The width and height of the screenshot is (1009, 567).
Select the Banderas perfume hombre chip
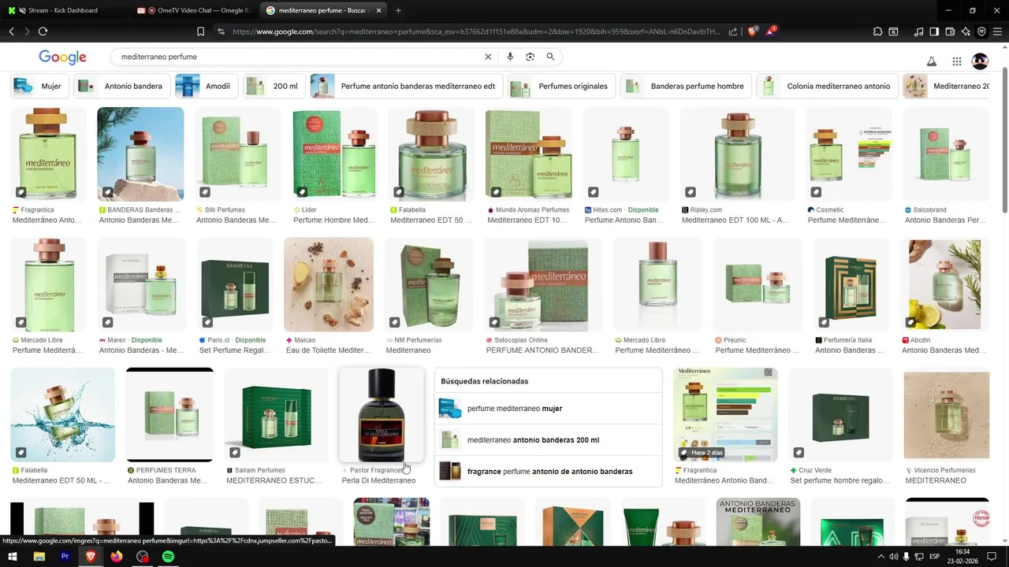pos(686,86)
